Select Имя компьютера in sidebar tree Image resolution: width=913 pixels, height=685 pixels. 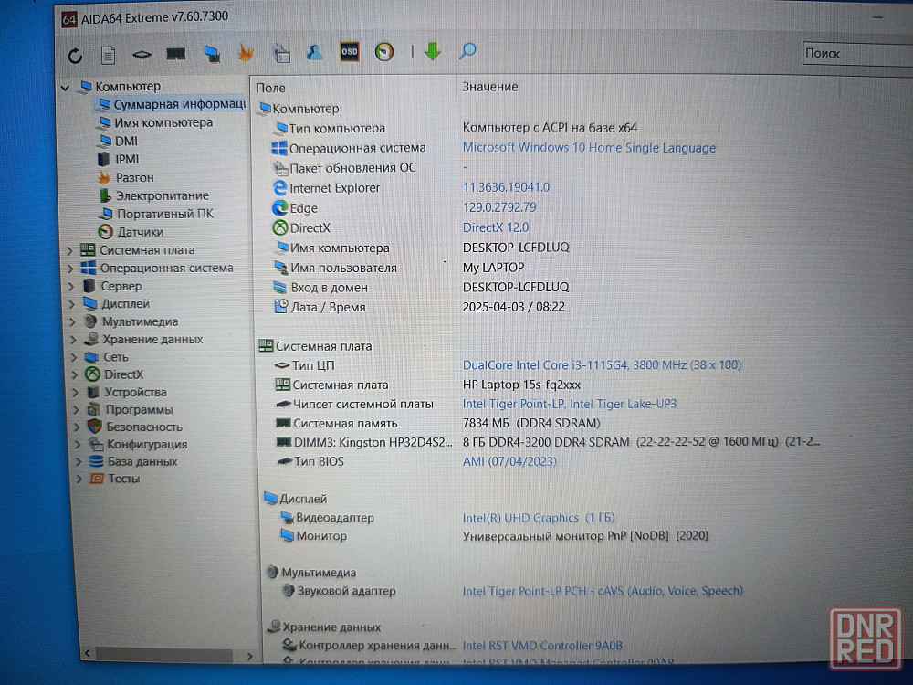pos(163,123)
